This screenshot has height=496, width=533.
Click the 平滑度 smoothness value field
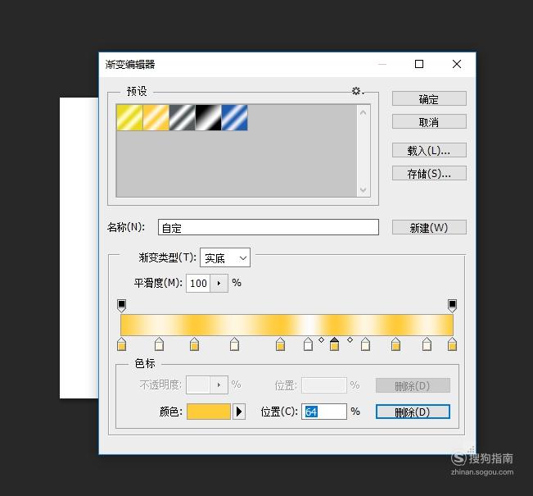(x=198, y=283)
